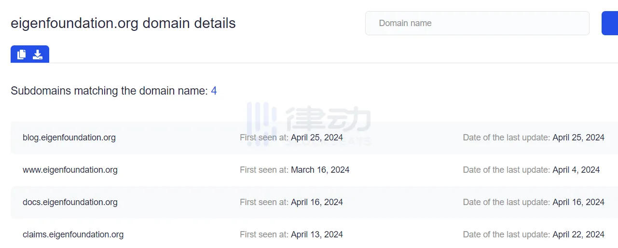Select the www subdomain first seen date March 16, 2024
Viewport: 618px width, 248px height.
click(x=320, y=170)
